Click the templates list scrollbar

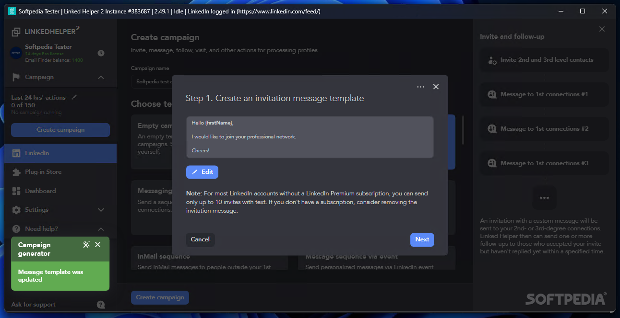click(x=463, y=129)
